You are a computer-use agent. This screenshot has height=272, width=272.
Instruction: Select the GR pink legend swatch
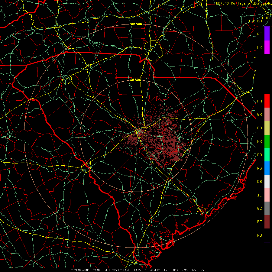(267, 115)
